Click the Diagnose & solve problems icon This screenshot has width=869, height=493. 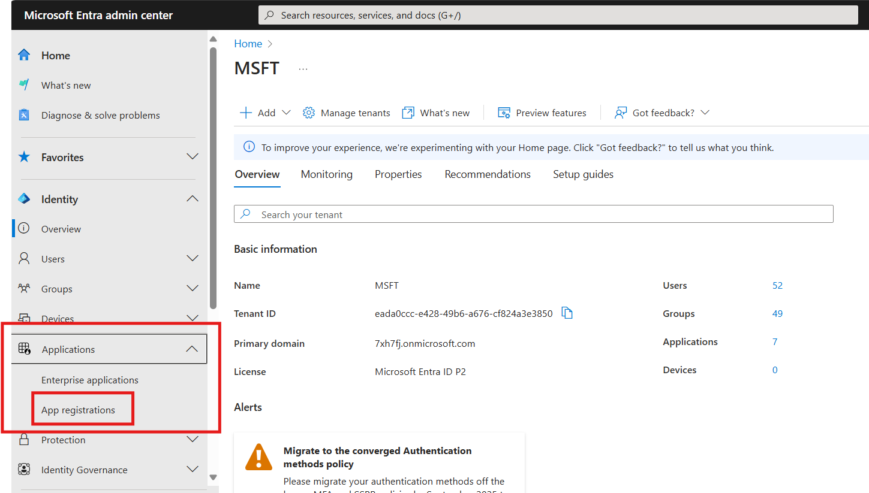[x=24, y=115]
